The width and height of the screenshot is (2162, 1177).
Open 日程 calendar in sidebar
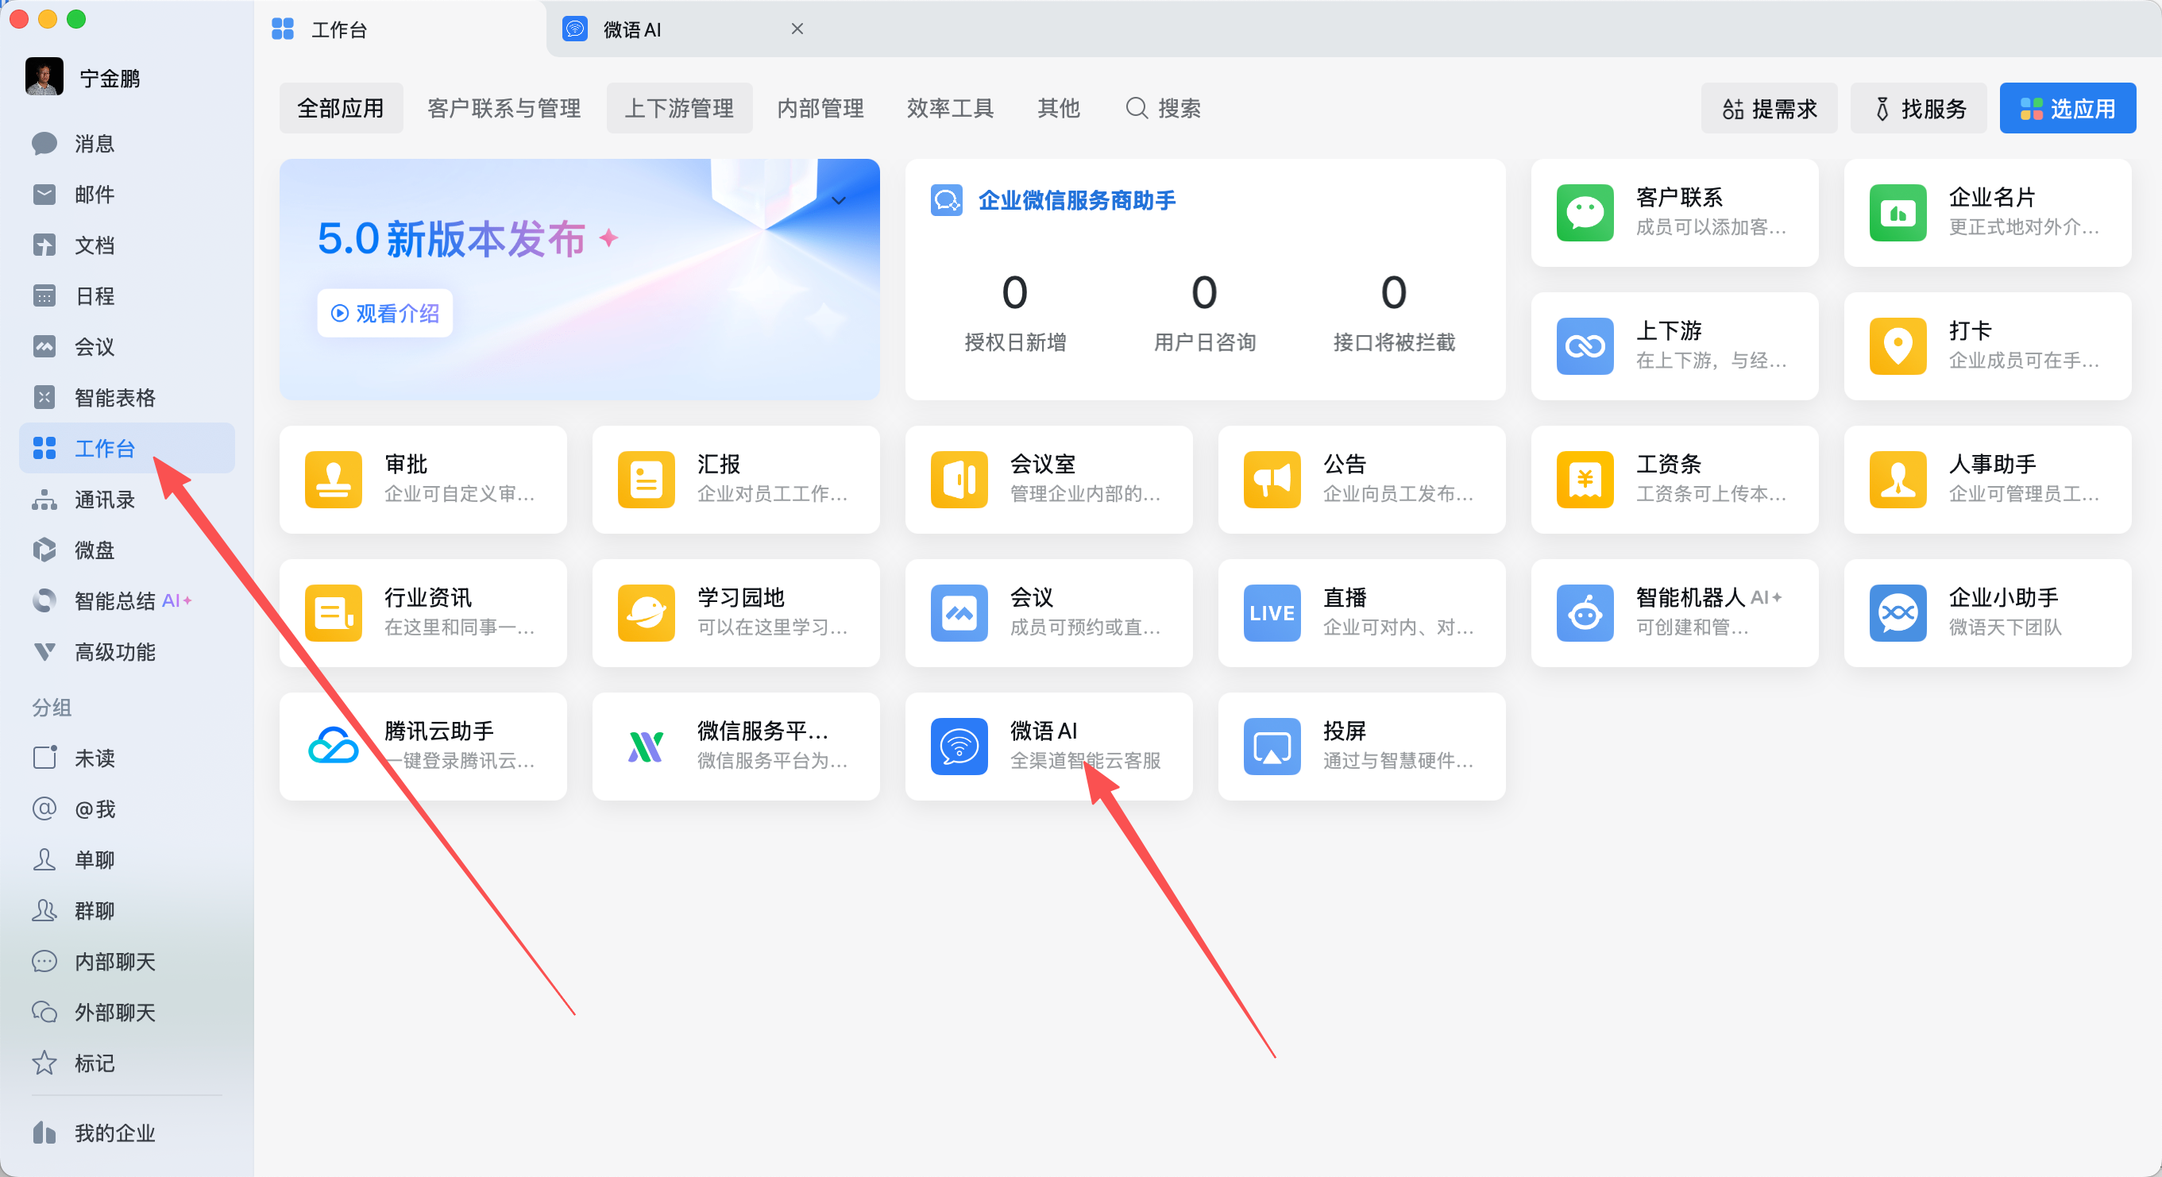click(x=127, y=296)
